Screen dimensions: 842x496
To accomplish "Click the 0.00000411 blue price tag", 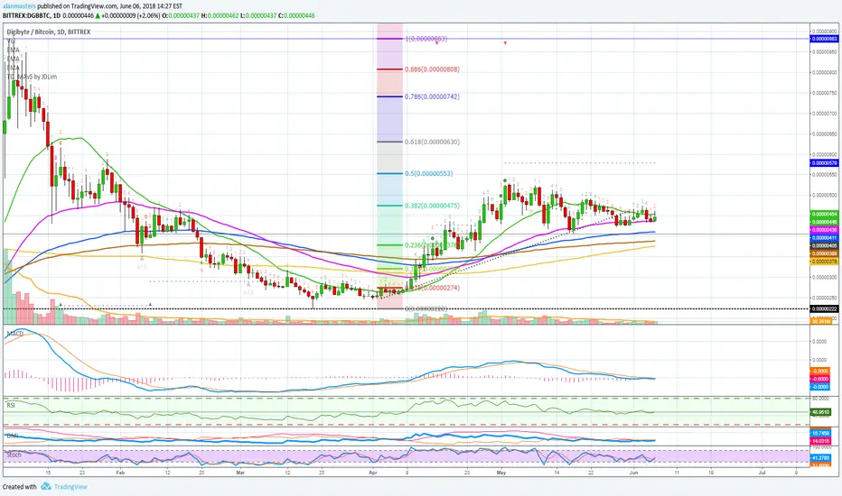I will (824, 237).
